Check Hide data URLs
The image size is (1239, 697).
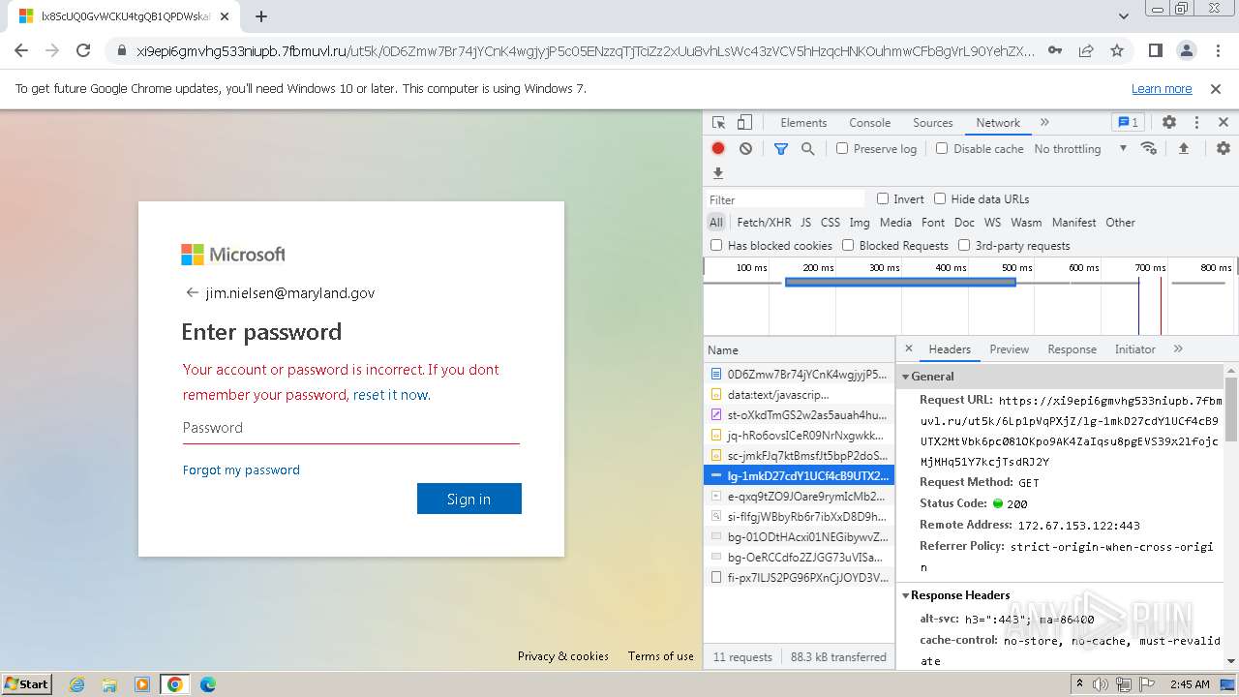tap(940, 198)
